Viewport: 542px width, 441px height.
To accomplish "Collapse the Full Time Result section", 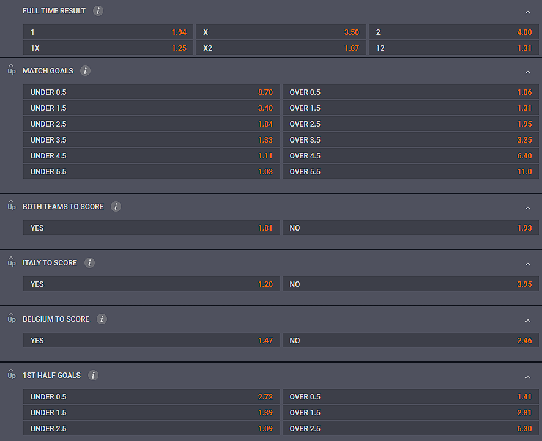I will coord(527,12).
